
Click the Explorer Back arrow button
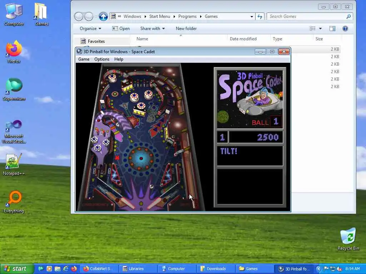click(79, 16)
